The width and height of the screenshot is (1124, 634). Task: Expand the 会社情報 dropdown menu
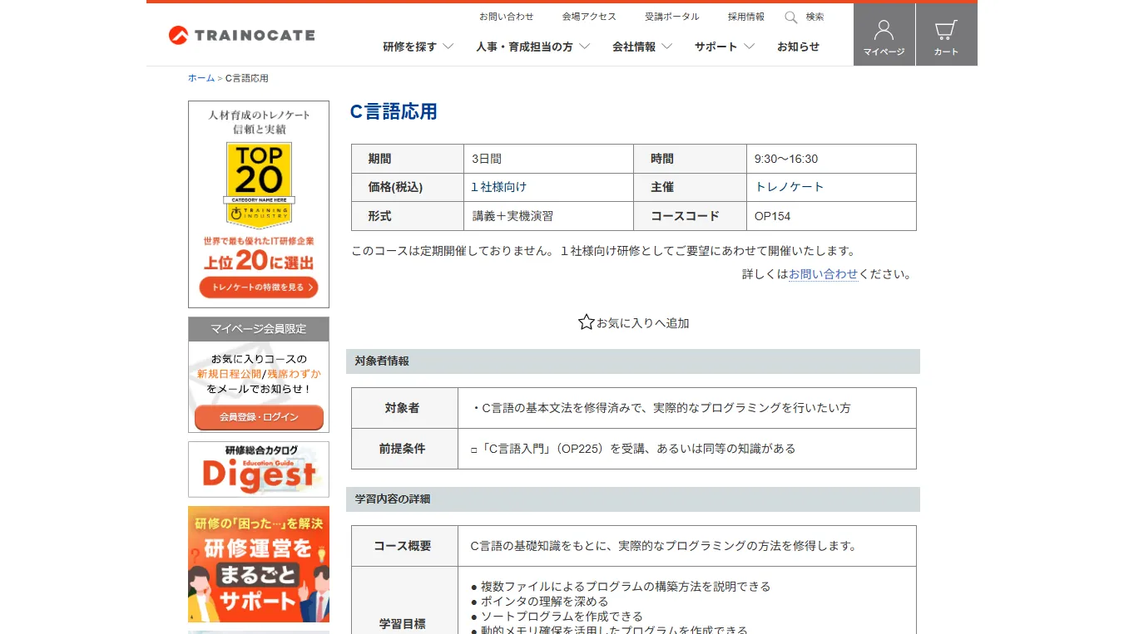coord(641,47)
